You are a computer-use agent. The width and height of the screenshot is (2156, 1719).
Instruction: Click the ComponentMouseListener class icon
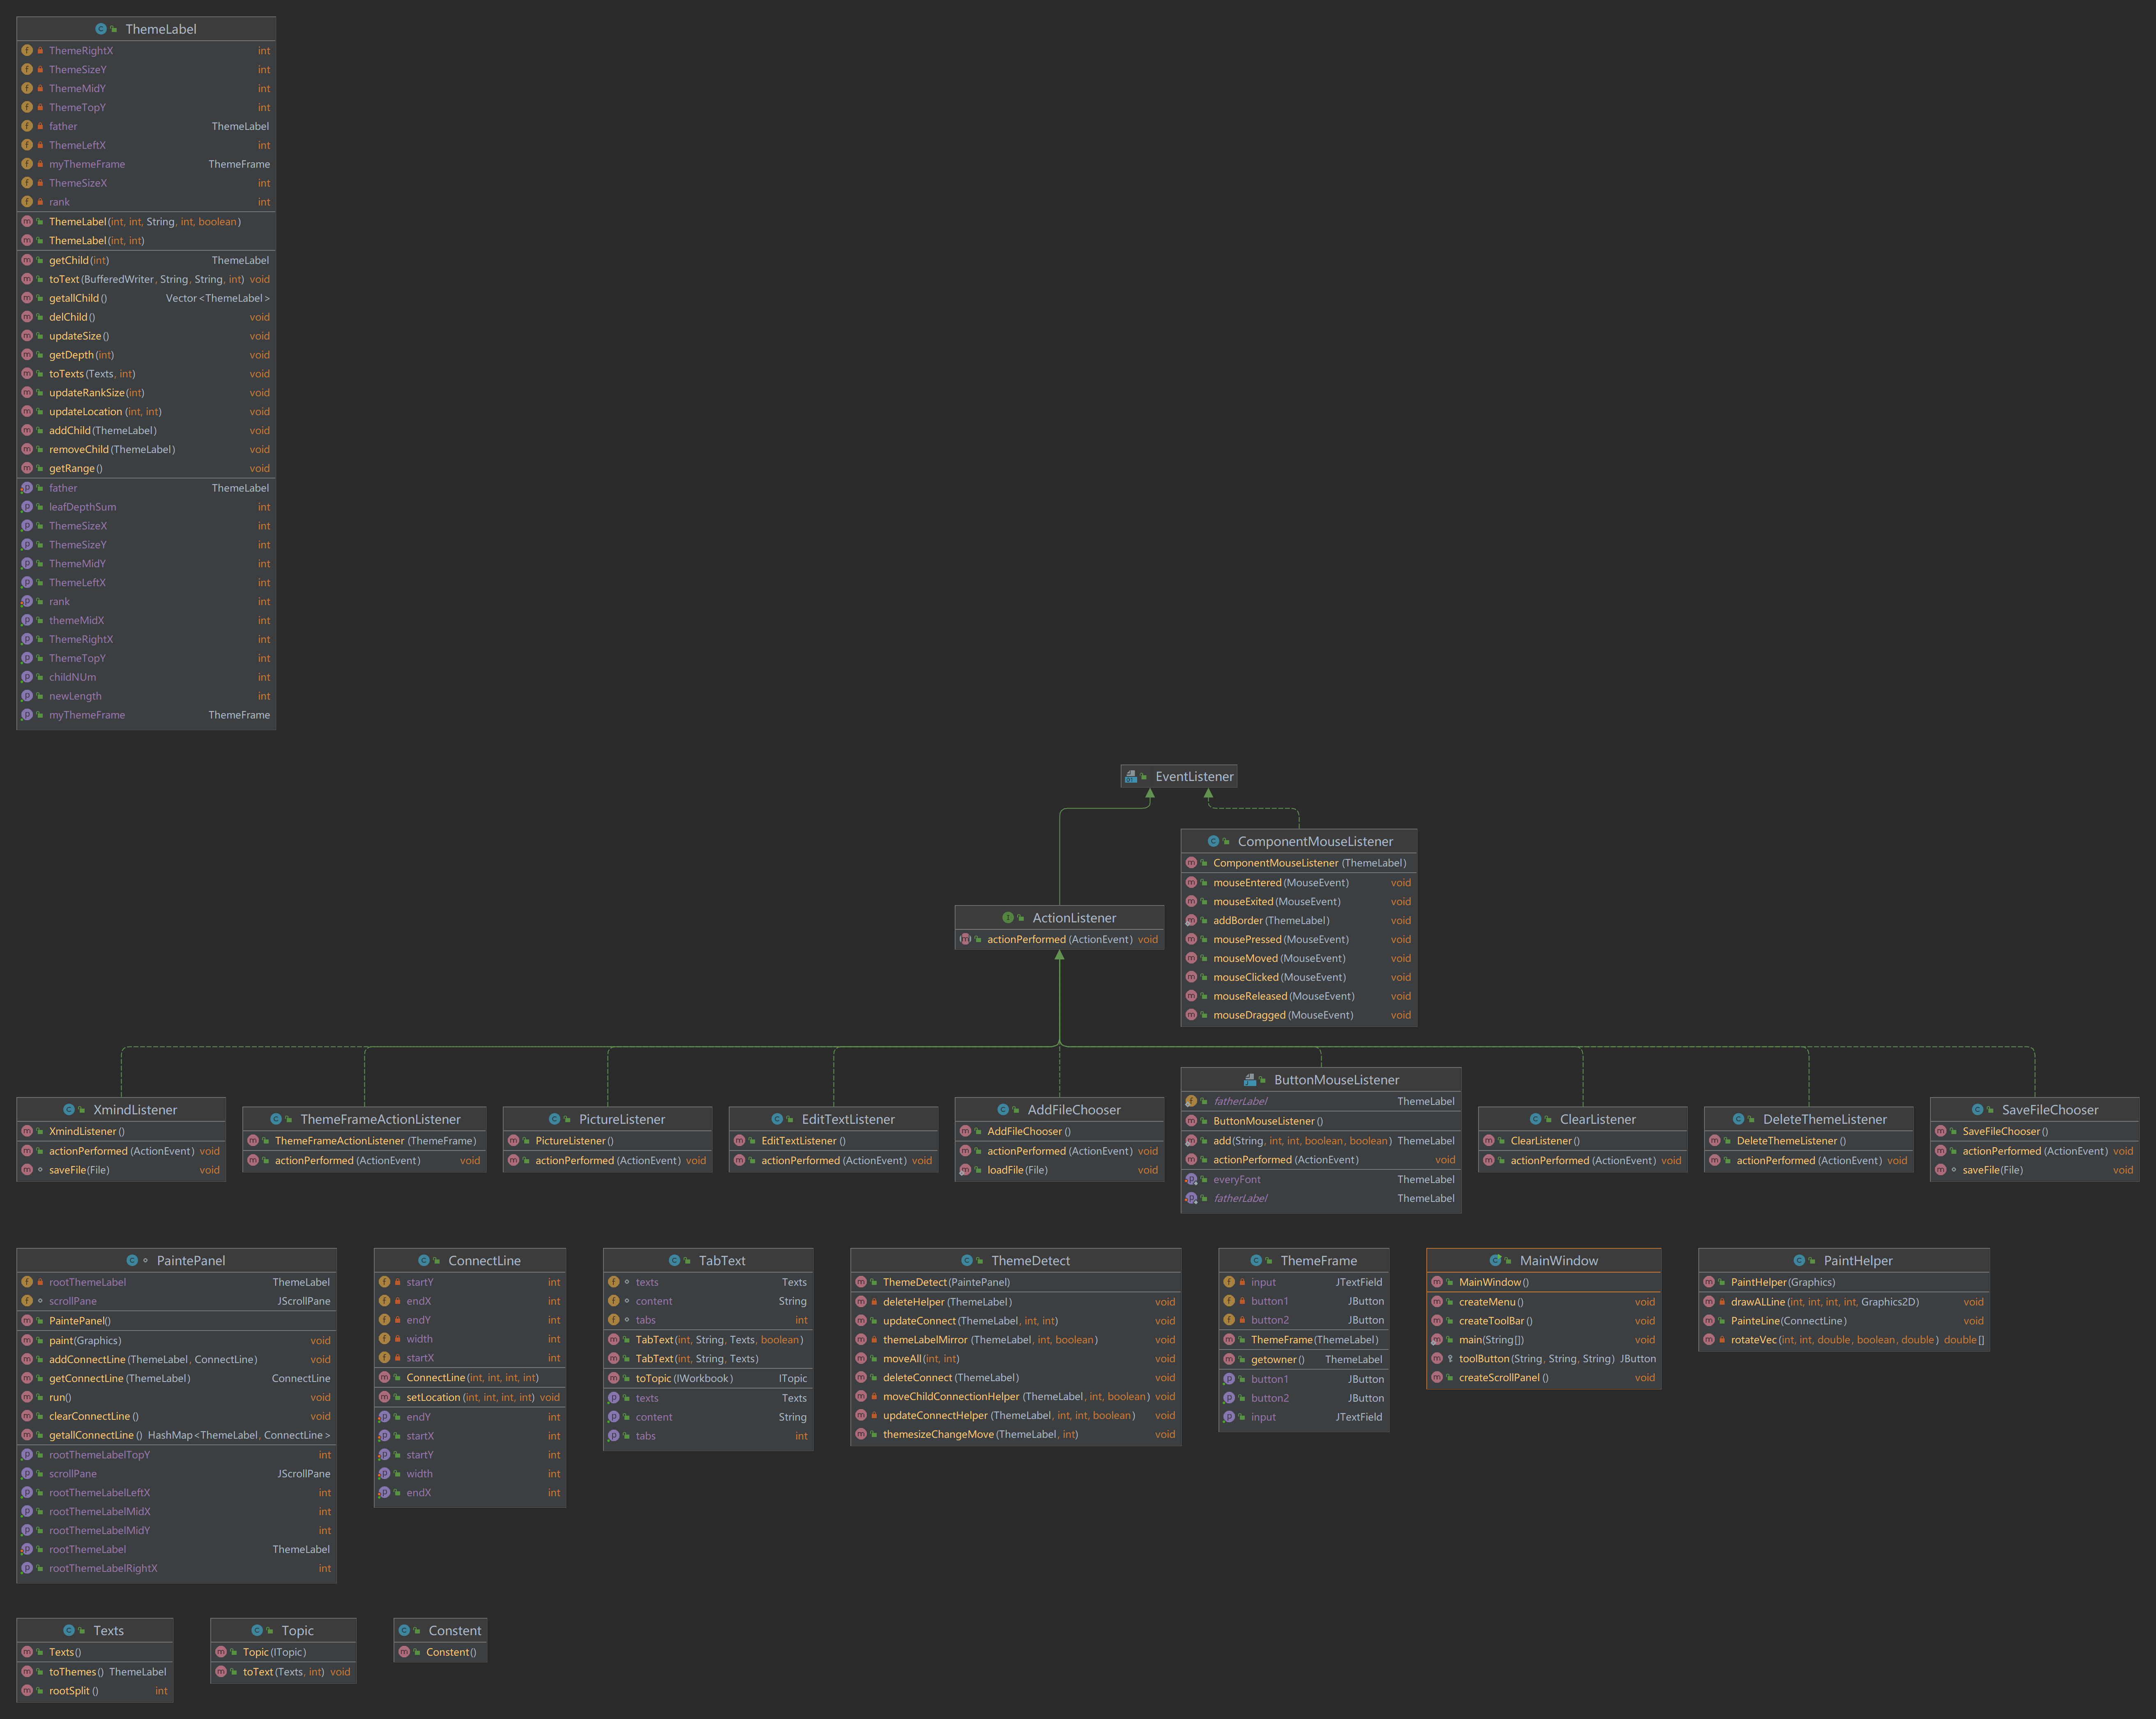point(1213,841)
